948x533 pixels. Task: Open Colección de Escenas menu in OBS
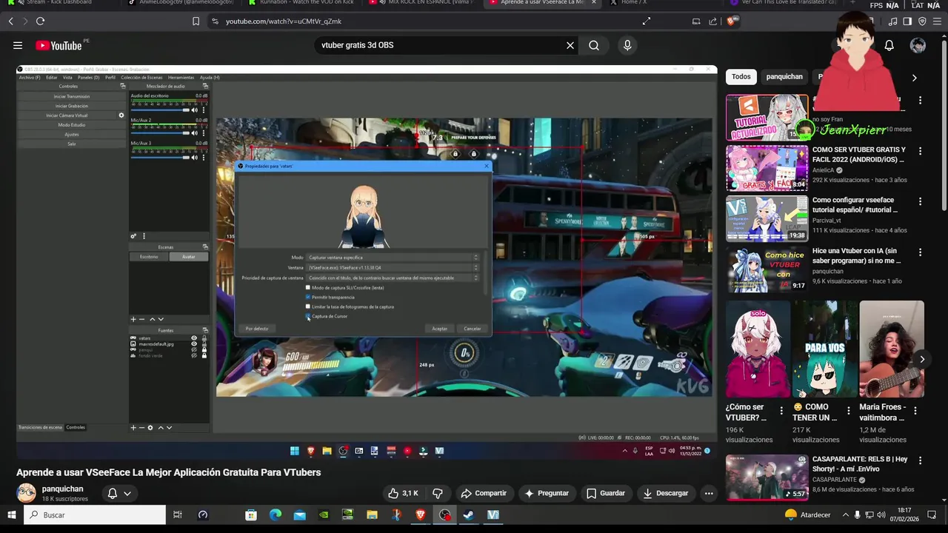pyautogui.click(x=141, y=77)
